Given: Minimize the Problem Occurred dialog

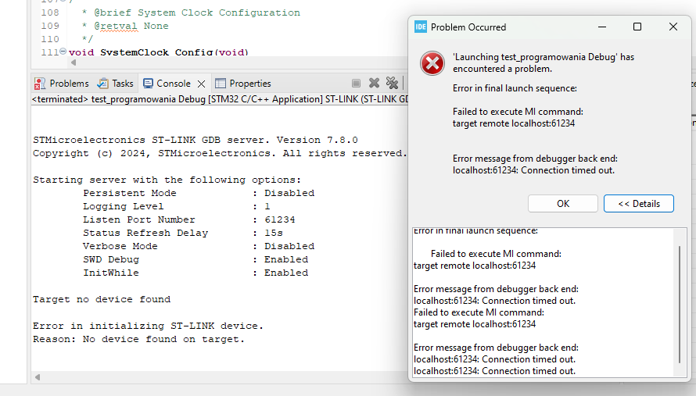Looking at the screenshot, I should click(x=602, y=27).
